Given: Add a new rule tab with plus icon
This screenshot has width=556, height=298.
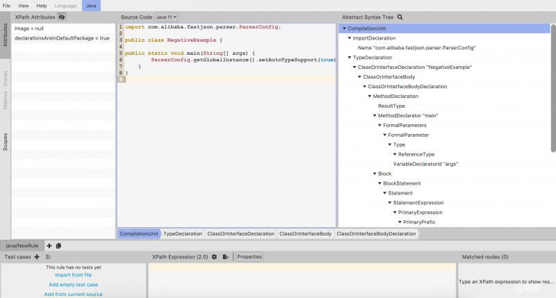Looking at the screenshot, I should pyautogui.click(x=49, y=246).
